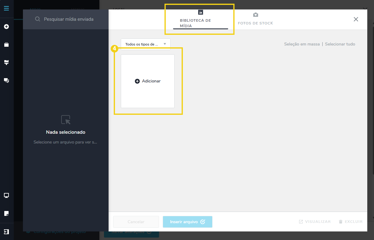
Task: Click the VISUALIZAR button
Action: pos(315,222)
